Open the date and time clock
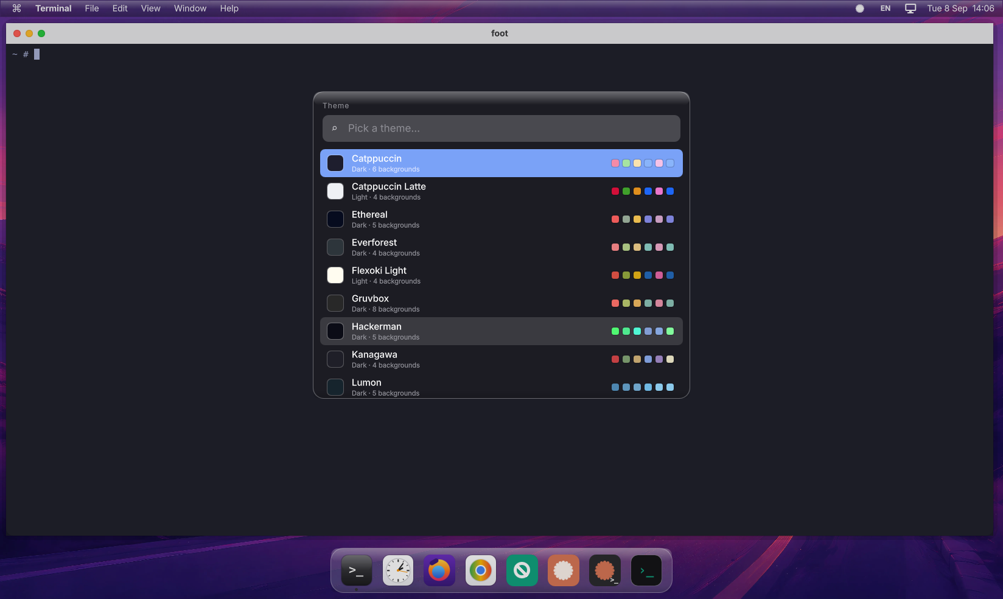 tap(961, 9)
